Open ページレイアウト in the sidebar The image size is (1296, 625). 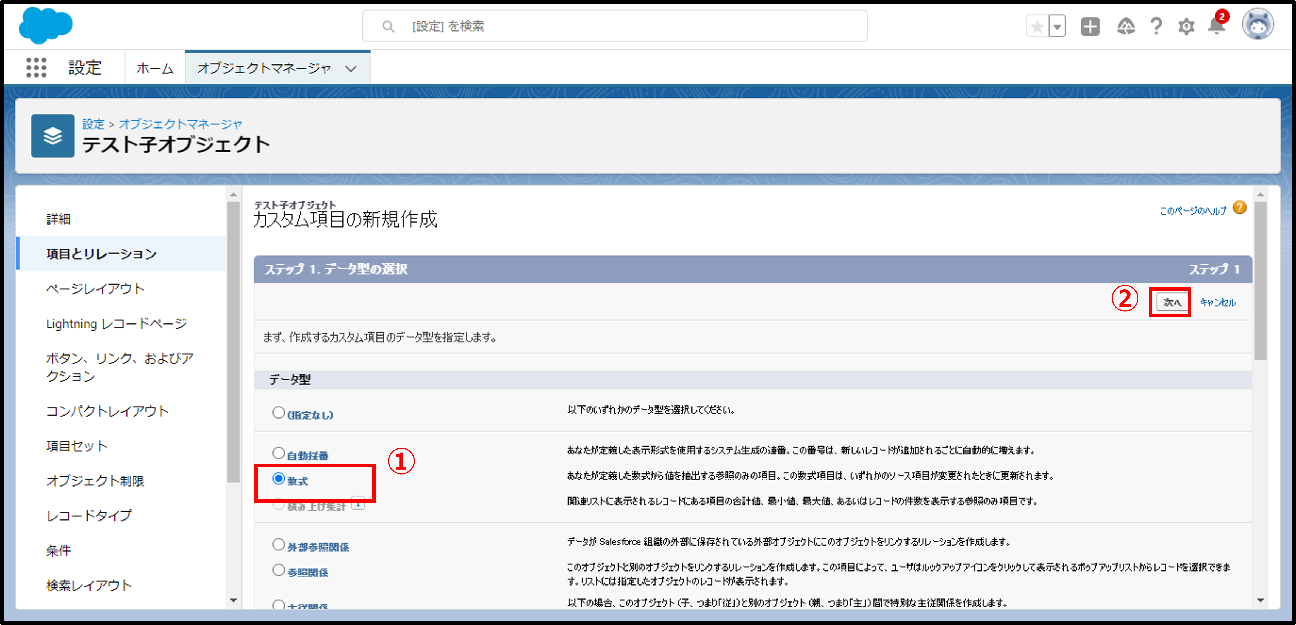(x=95, y=289)
